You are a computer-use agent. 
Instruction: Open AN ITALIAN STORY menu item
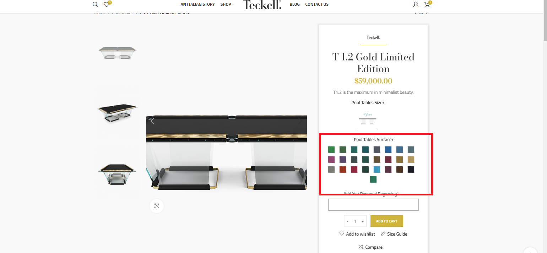pyautogui.click(x=197, y=4)
